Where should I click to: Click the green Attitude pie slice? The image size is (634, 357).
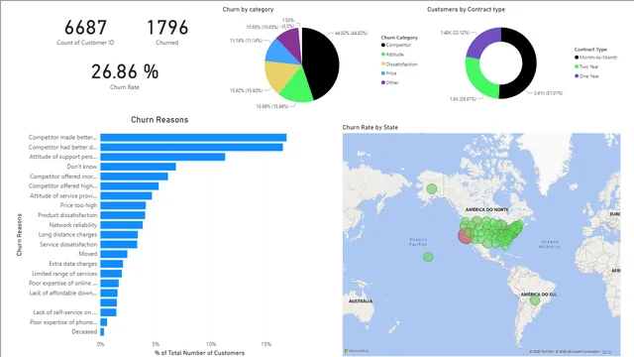[298, 87]
